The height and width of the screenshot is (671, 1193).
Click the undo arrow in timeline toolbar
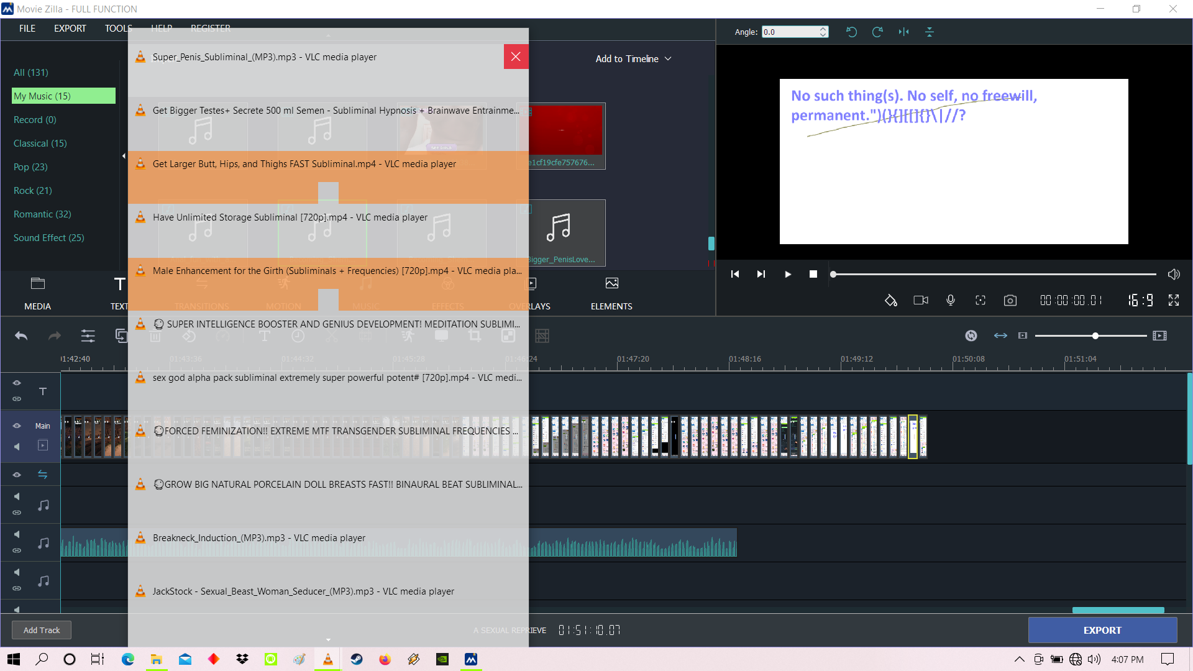click(21, 336)
